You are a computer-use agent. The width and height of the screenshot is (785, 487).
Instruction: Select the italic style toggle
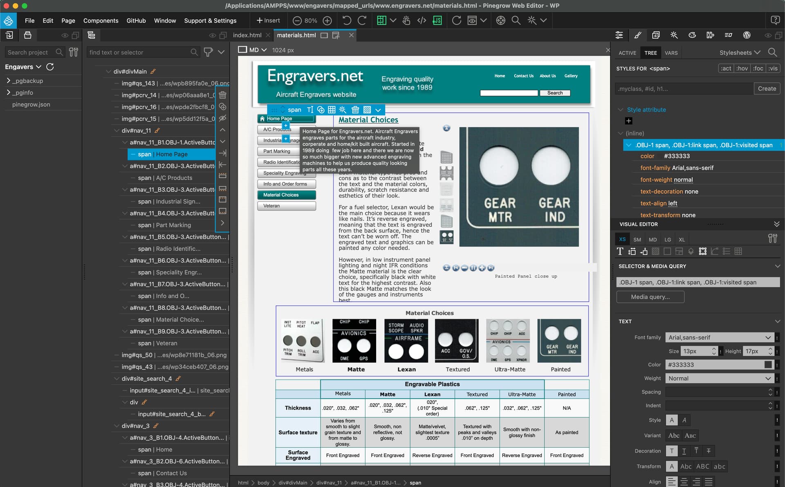click(x=684, y=420)
